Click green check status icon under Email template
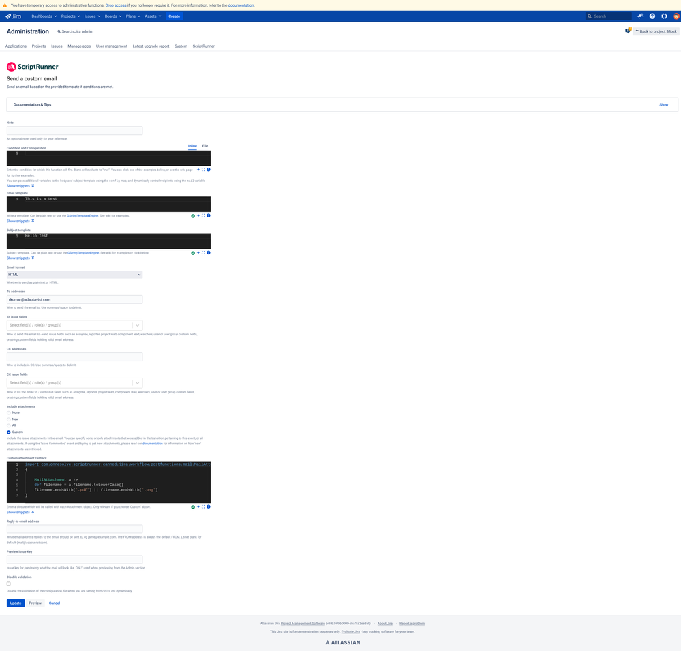The width and height of the screenshot is (681, 651). point(193,216)
